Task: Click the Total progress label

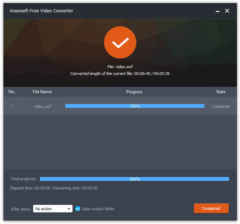Action: point(23,179)
